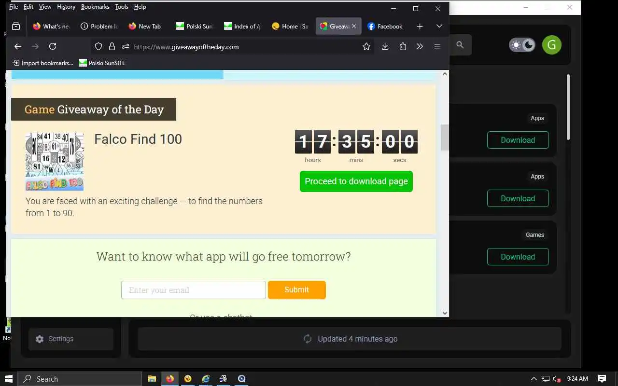618x386 pixels.
Task: Open a new tab with plus button
Action: pos(420,27)
